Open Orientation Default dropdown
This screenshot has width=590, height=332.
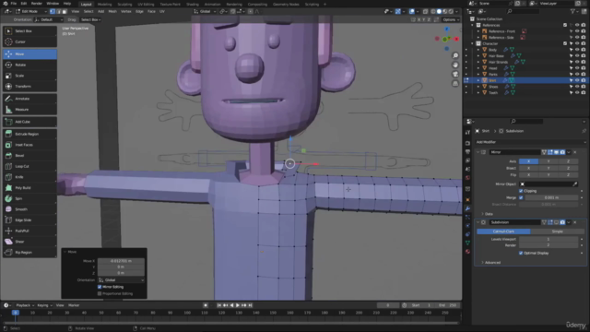(x=49, y=19)
